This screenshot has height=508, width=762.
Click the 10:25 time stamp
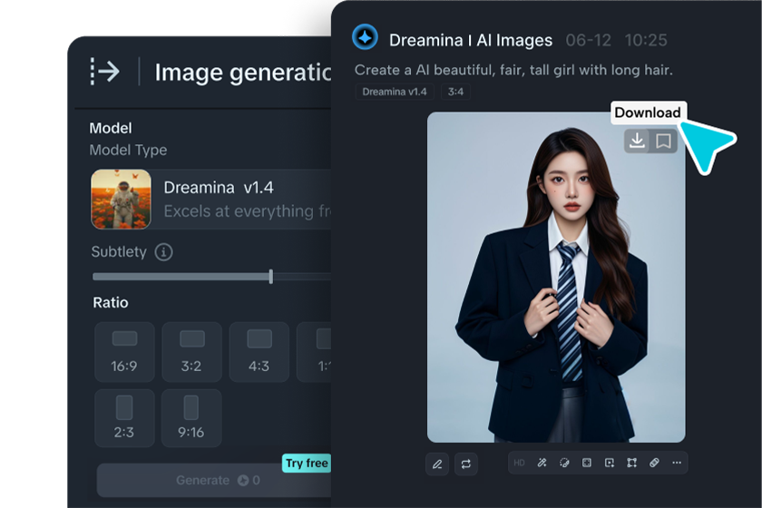point(646,40)
